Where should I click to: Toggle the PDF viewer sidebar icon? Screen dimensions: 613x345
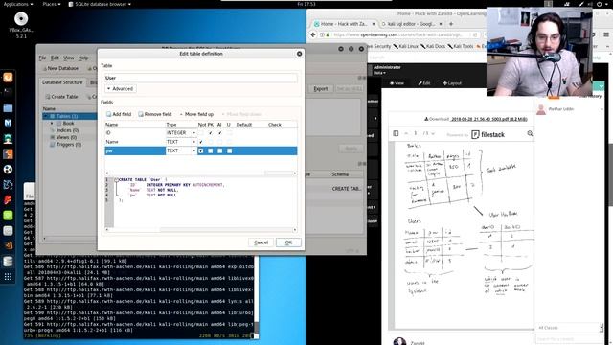[396, 134]
